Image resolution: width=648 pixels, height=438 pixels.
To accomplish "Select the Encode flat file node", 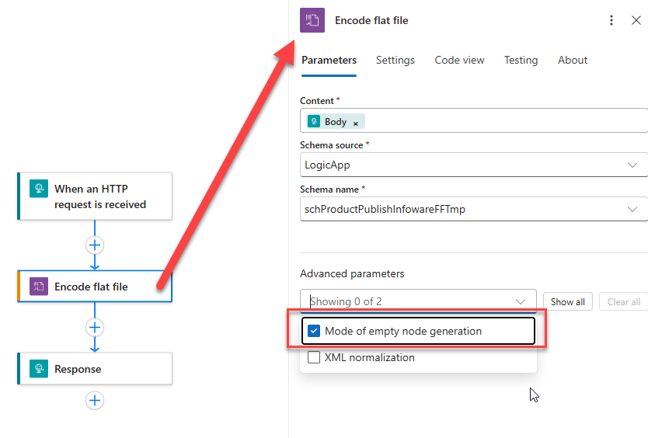I will pyautogui.click(x=95, y=287).
